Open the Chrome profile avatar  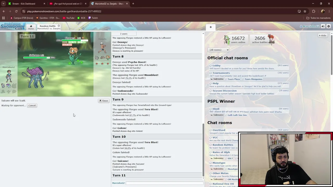(323, 11)
